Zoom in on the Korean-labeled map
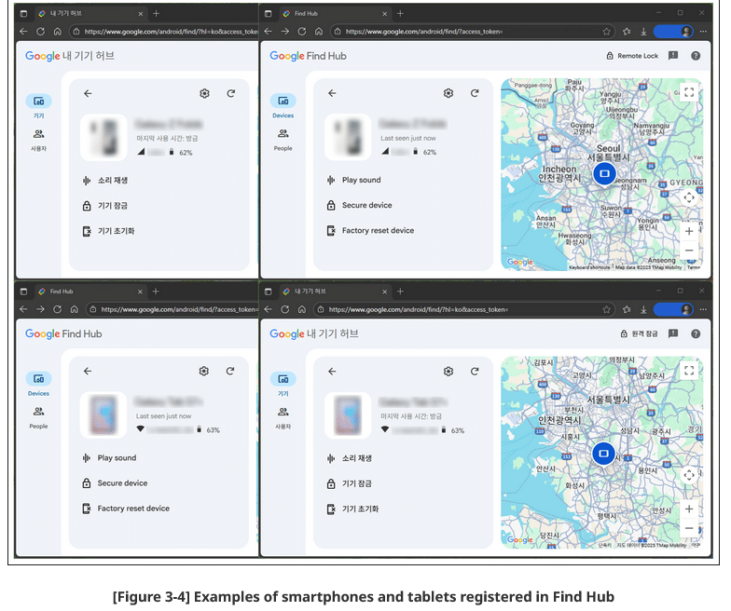Screen dimensions: 731x611 (688, 509)
